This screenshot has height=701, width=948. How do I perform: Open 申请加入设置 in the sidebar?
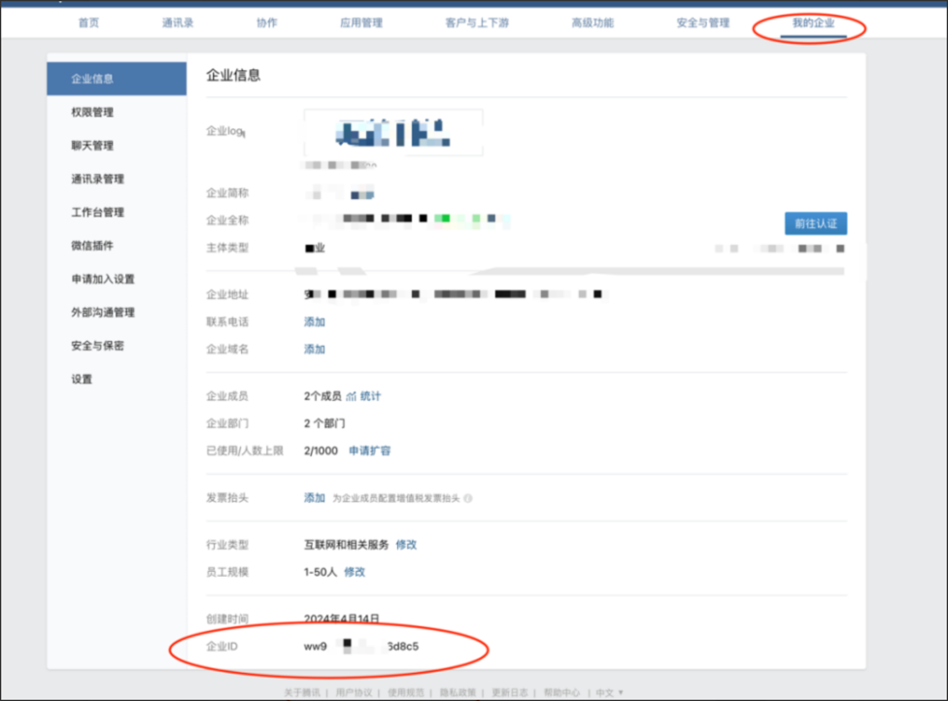(x=103, y=280)
